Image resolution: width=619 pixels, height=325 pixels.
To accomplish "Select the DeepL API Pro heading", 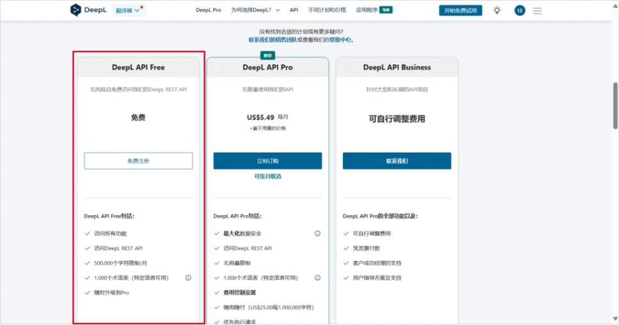I will point(268,68).
